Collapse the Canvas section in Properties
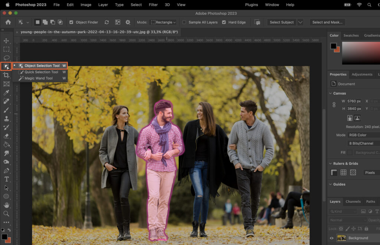 tap(331, 93)
